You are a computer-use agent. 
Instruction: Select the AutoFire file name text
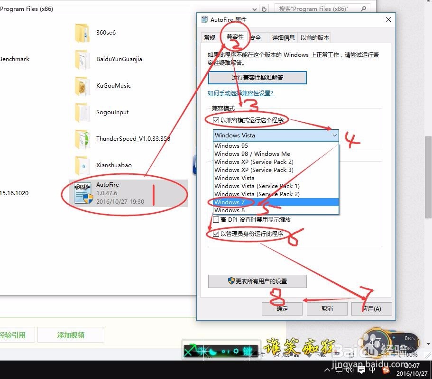108,184
